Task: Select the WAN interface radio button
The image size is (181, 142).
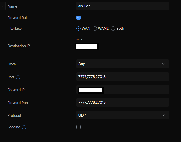Action: click(78, 28)
